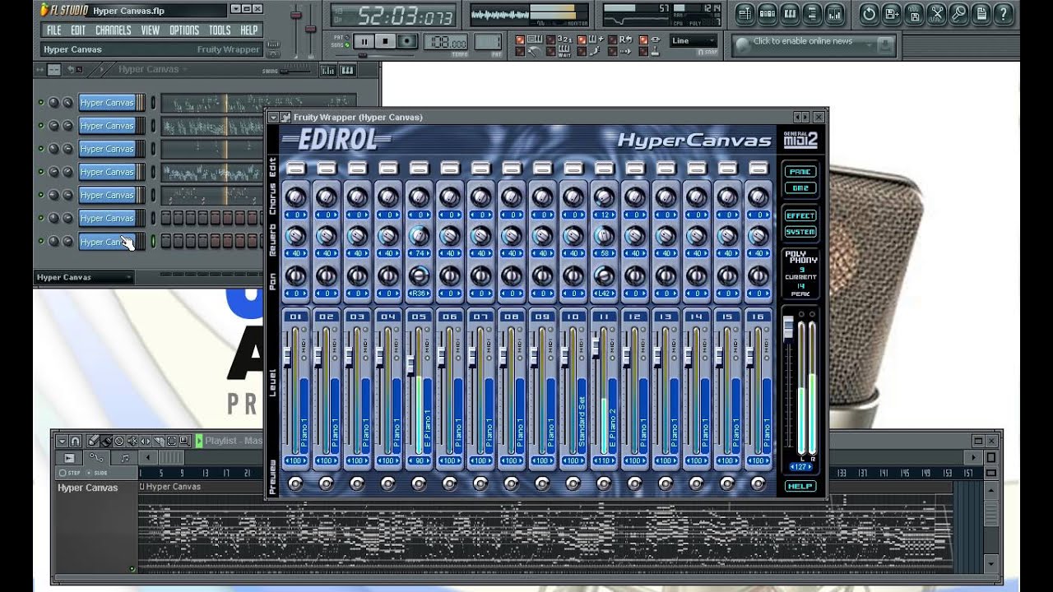Click the HyperCanvas master volume fader
The height and width of the screenshot is (592, 1053).
(x=787, y=328)
